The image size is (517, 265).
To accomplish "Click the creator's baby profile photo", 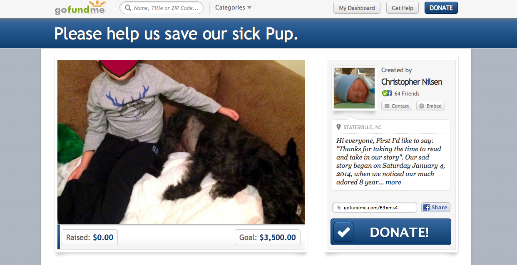I will tap(354, 88).
